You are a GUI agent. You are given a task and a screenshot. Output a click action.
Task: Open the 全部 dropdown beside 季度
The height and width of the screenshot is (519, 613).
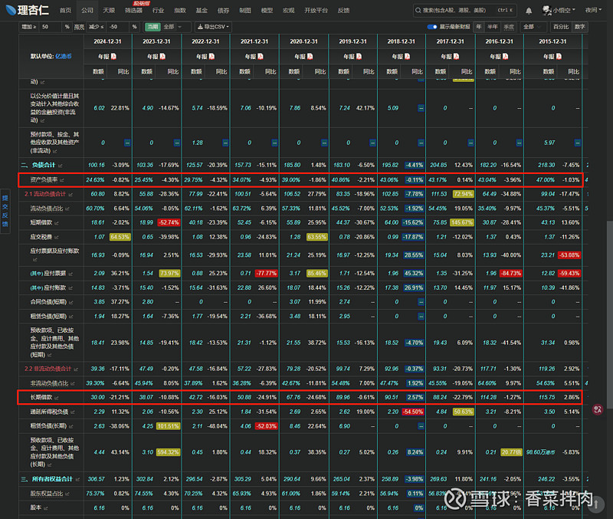click(x=533, y=27)
